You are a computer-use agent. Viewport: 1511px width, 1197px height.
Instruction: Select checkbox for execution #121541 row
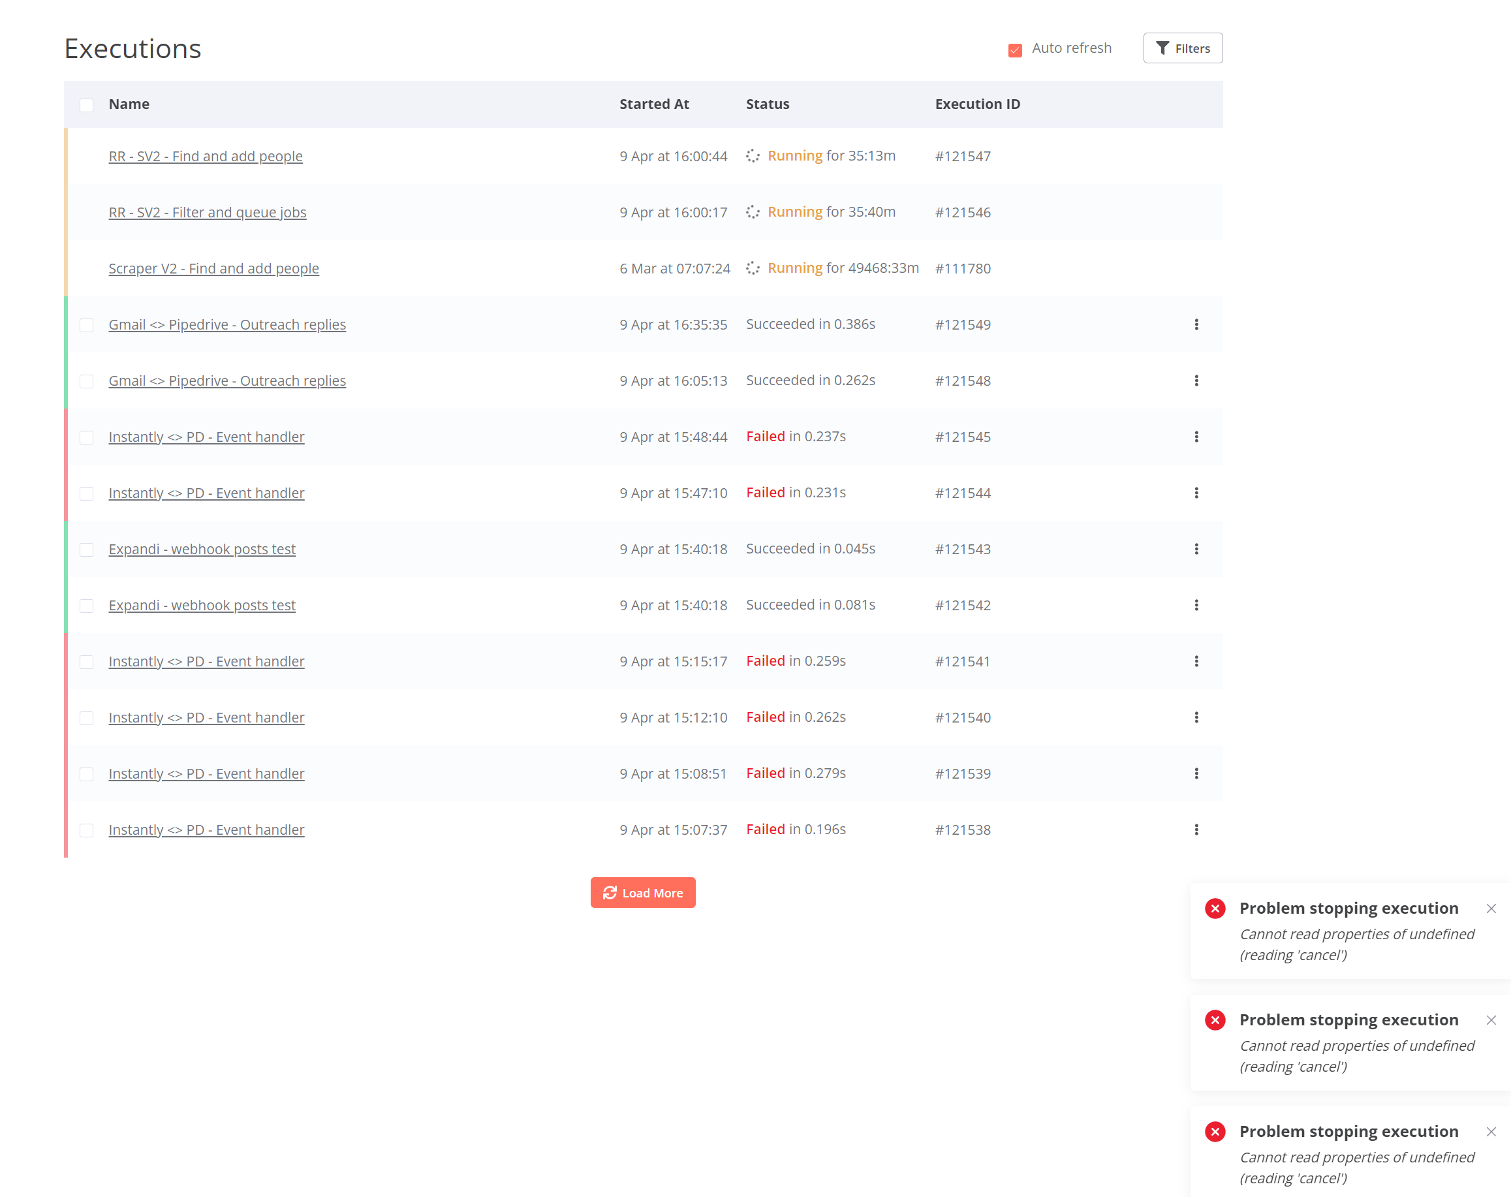tap(86, 662)
